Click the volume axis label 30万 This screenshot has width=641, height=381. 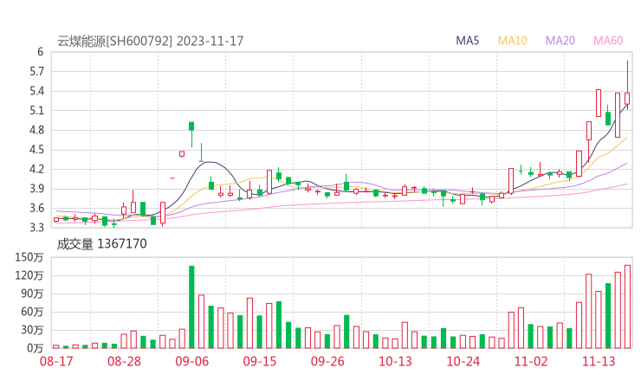[x=32, y=330]
